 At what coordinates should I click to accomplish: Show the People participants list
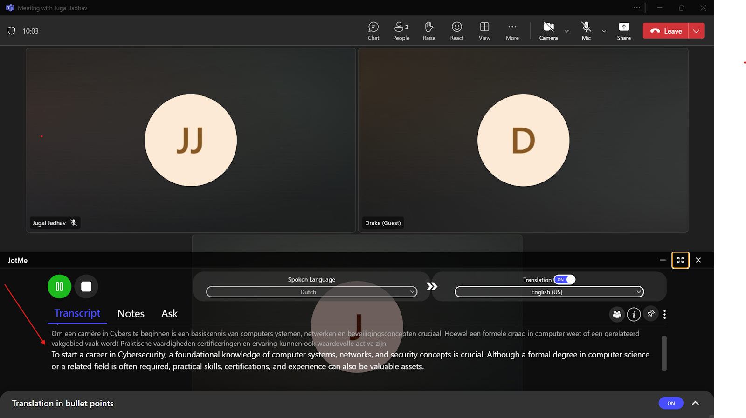tap(401, 31)
